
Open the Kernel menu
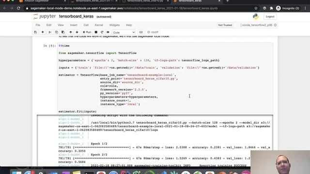point(99,25)
